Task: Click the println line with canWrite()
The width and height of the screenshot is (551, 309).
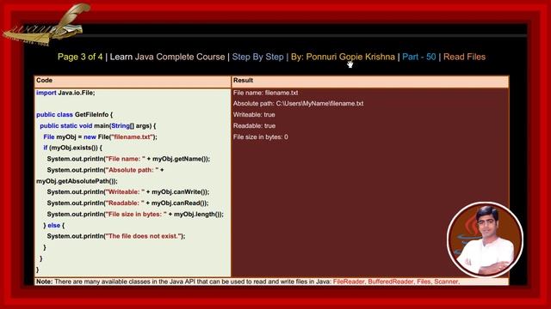Action: point(128,192)
